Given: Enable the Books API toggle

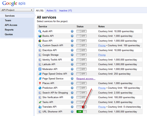Looking at the screenshot, I should (x=82, y=36).
